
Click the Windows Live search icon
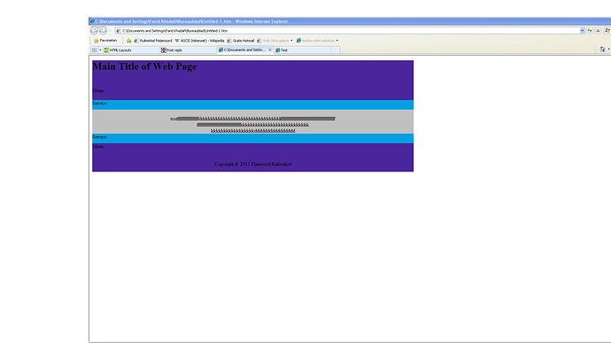[607, 30]
